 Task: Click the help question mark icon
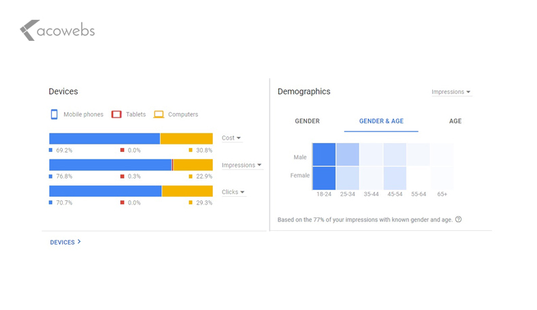pos(458,219)
